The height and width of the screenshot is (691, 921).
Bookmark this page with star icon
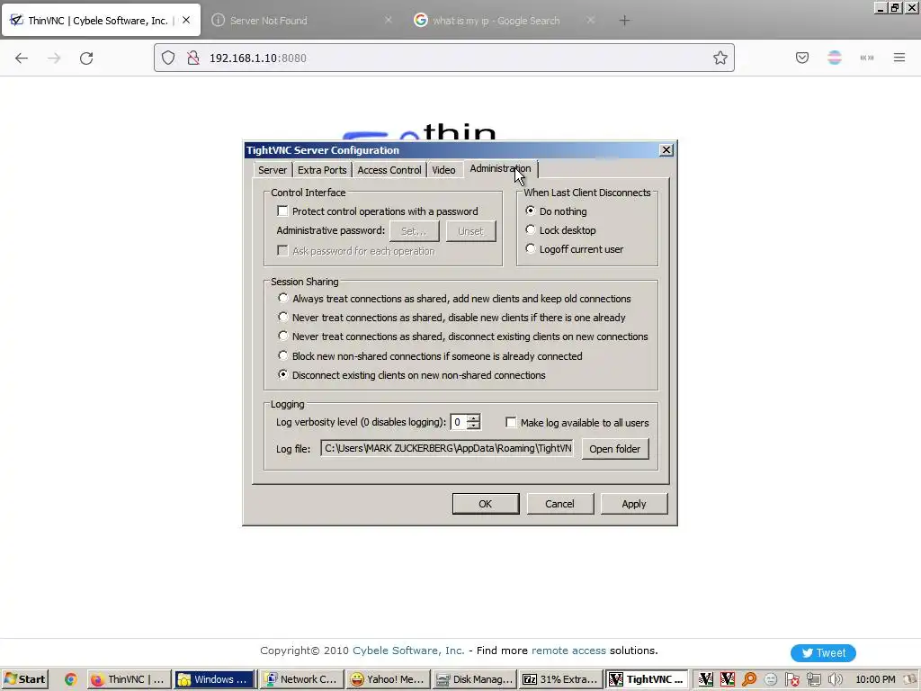(720, 58)
